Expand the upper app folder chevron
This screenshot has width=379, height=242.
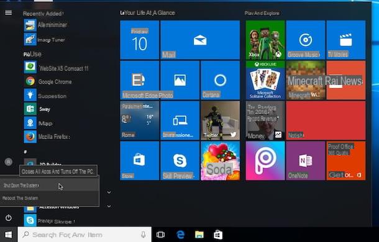(x=109, y=192)
